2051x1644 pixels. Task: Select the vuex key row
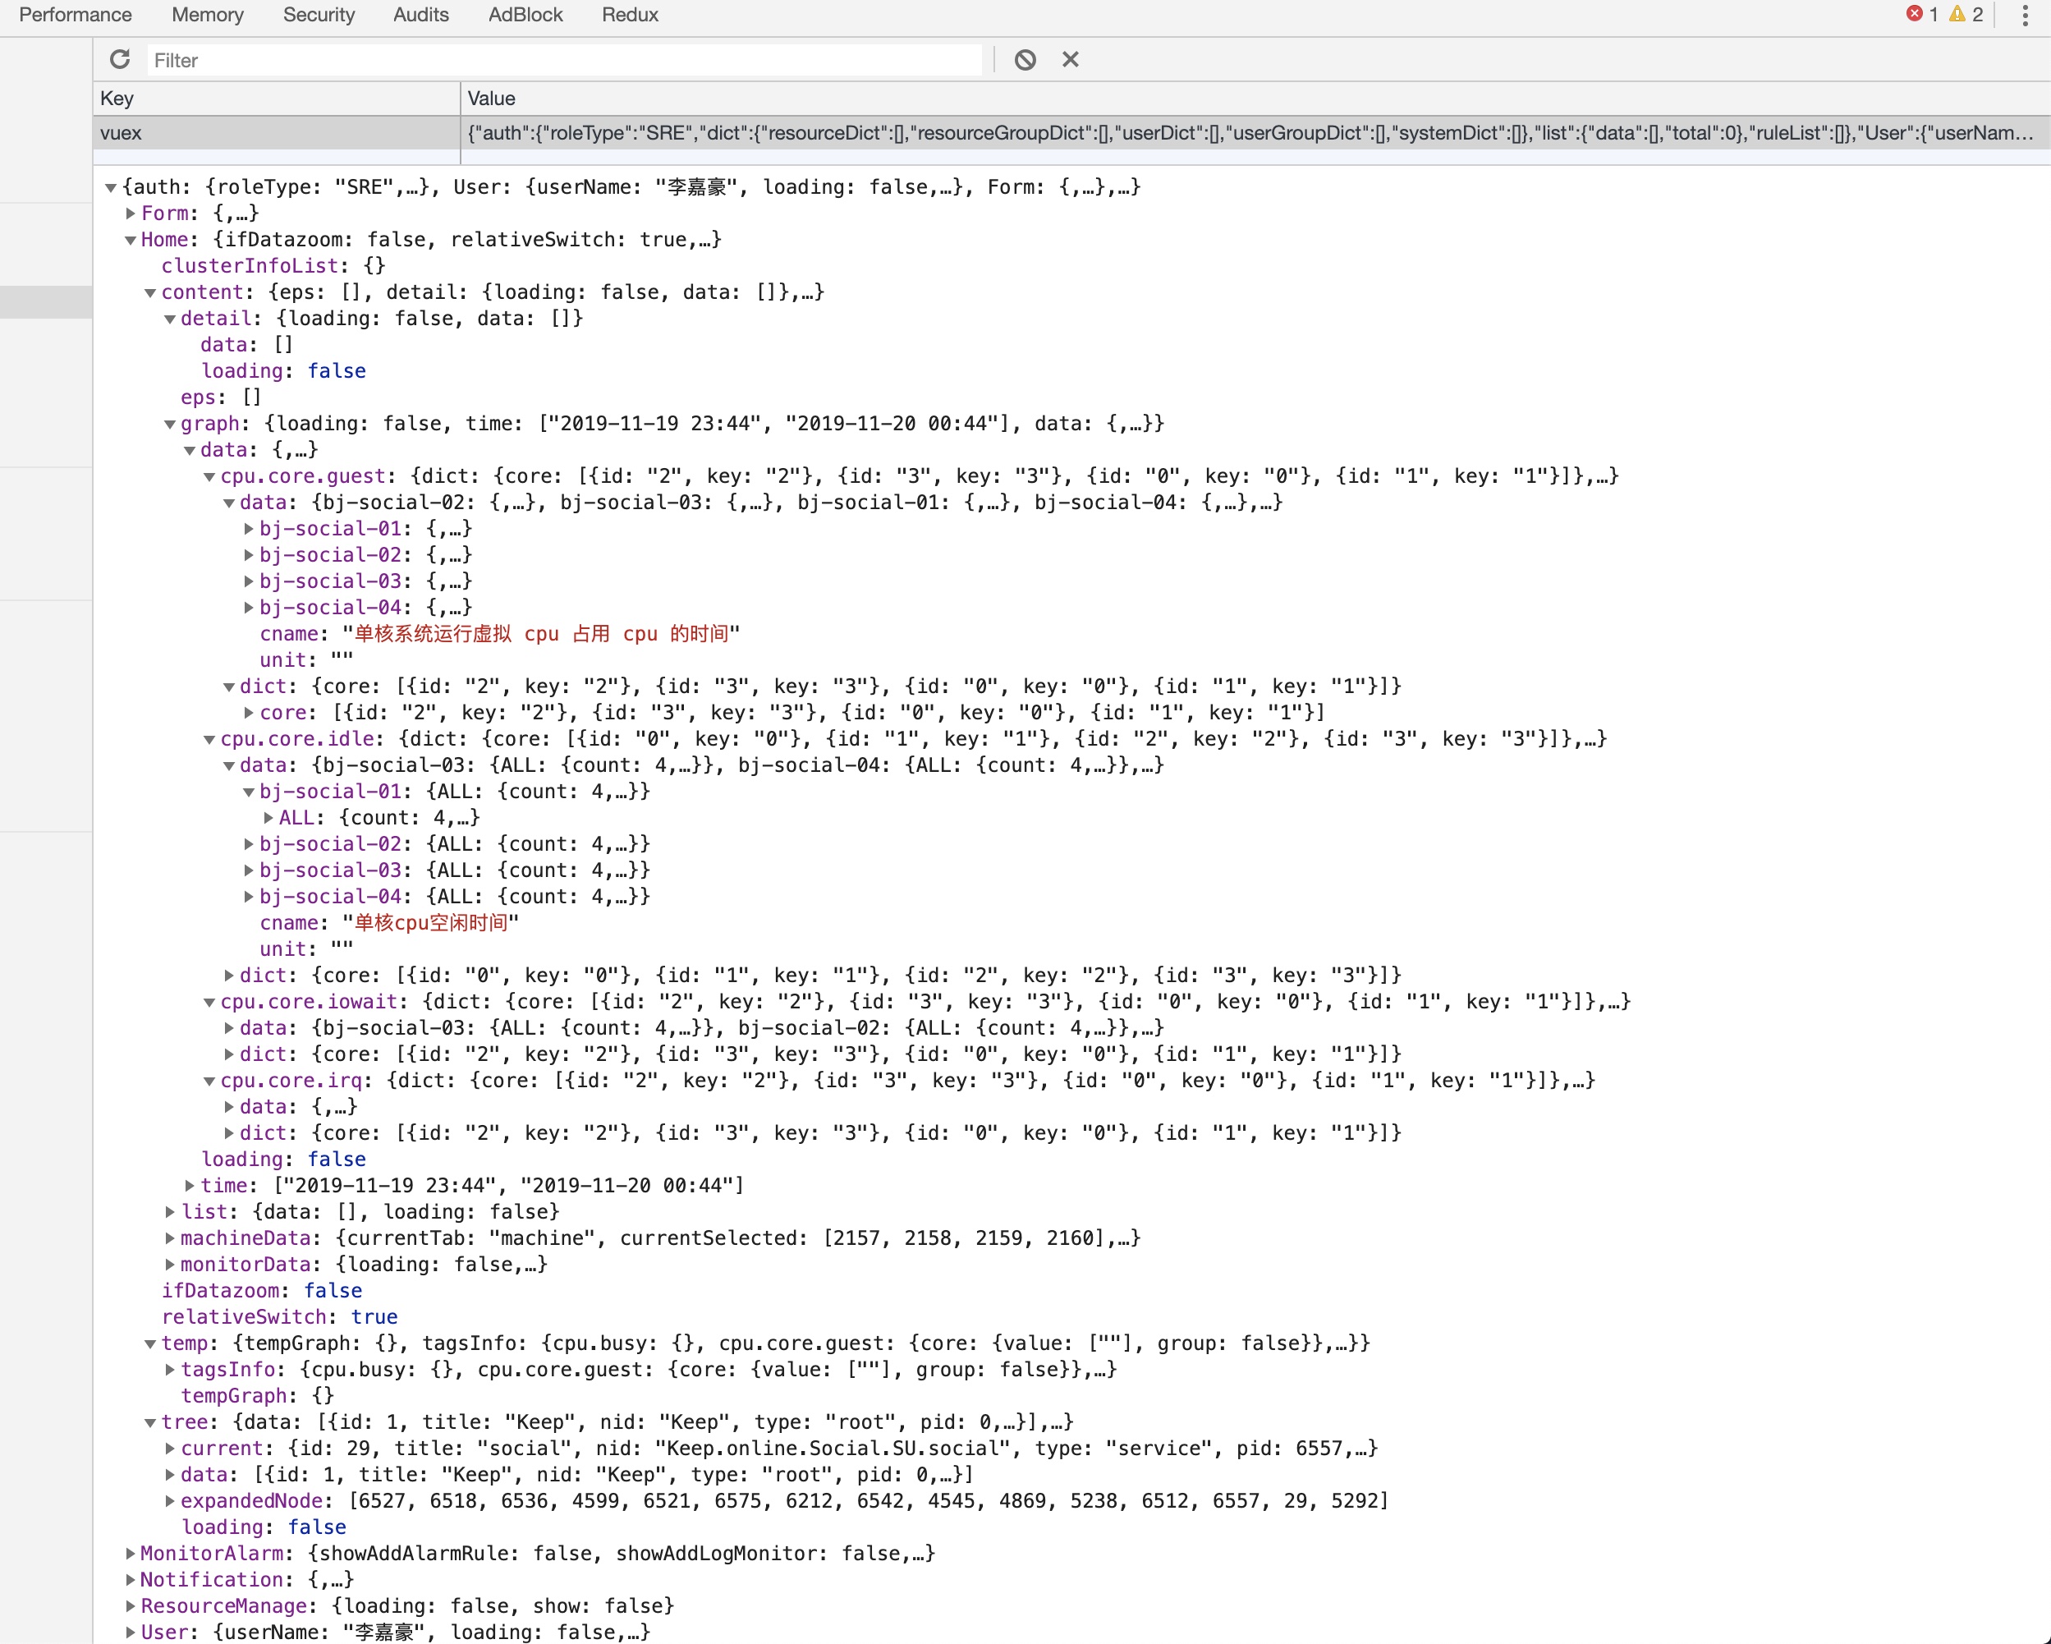coord(276,133)
